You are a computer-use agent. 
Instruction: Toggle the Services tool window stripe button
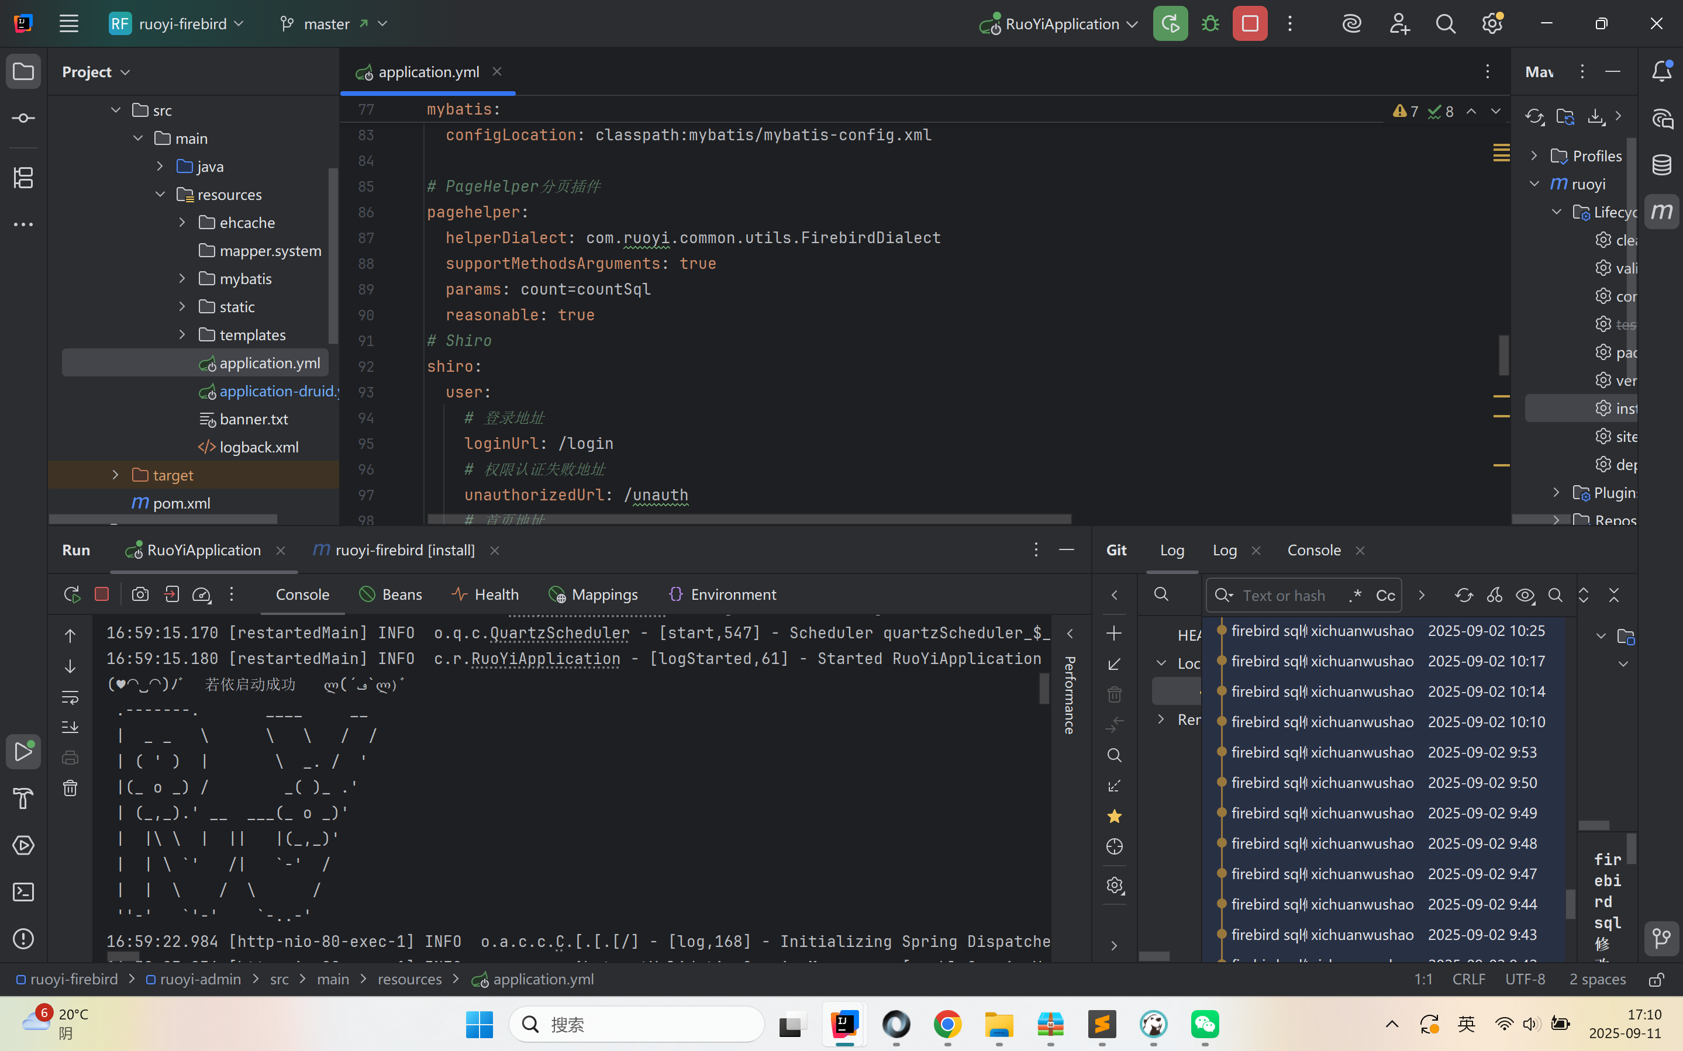pos(23,845)
